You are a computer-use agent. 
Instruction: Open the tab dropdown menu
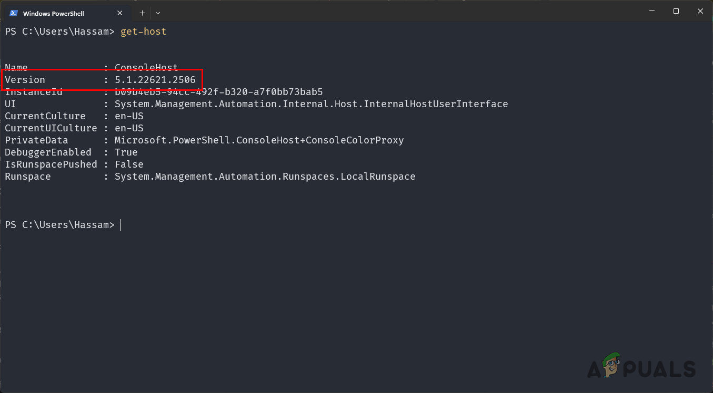157,13
